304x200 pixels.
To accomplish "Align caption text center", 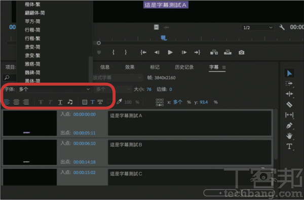I will [16, 102].
